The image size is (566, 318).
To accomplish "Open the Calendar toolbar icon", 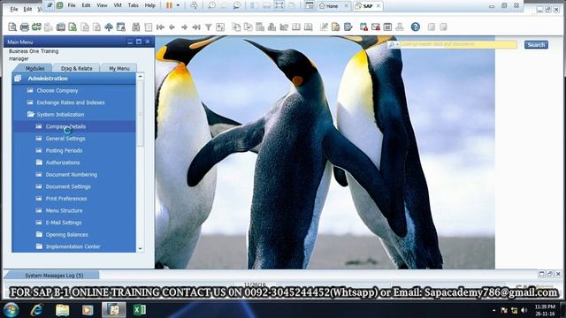I will pos(387,26).
